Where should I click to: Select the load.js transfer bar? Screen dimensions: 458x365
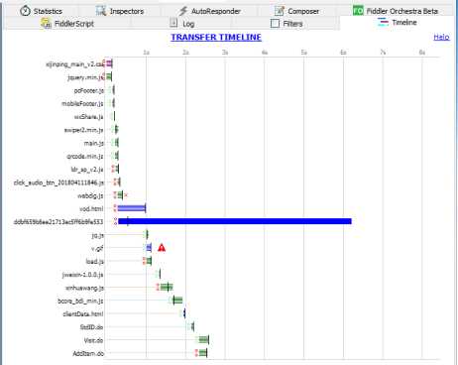[x=149, y=261]
